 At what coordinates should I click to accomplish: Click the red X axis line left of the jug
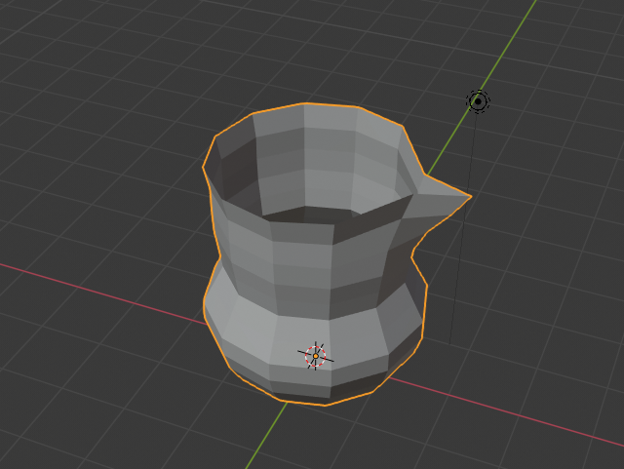point(97,284)
